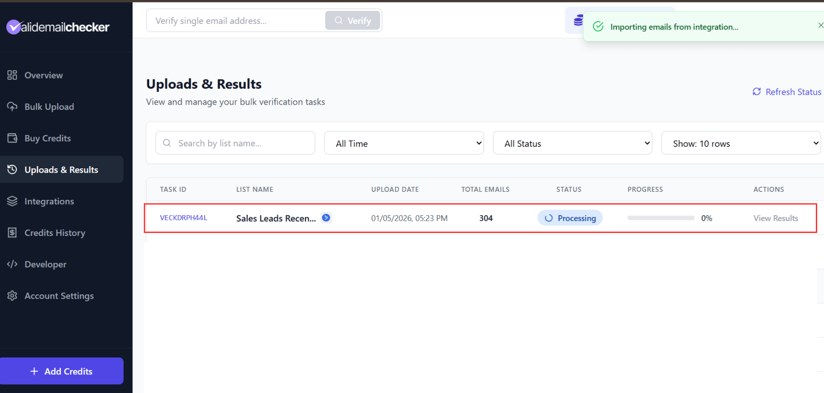Select Overview in the sidebar
The image size is (824, 393).
43,75
